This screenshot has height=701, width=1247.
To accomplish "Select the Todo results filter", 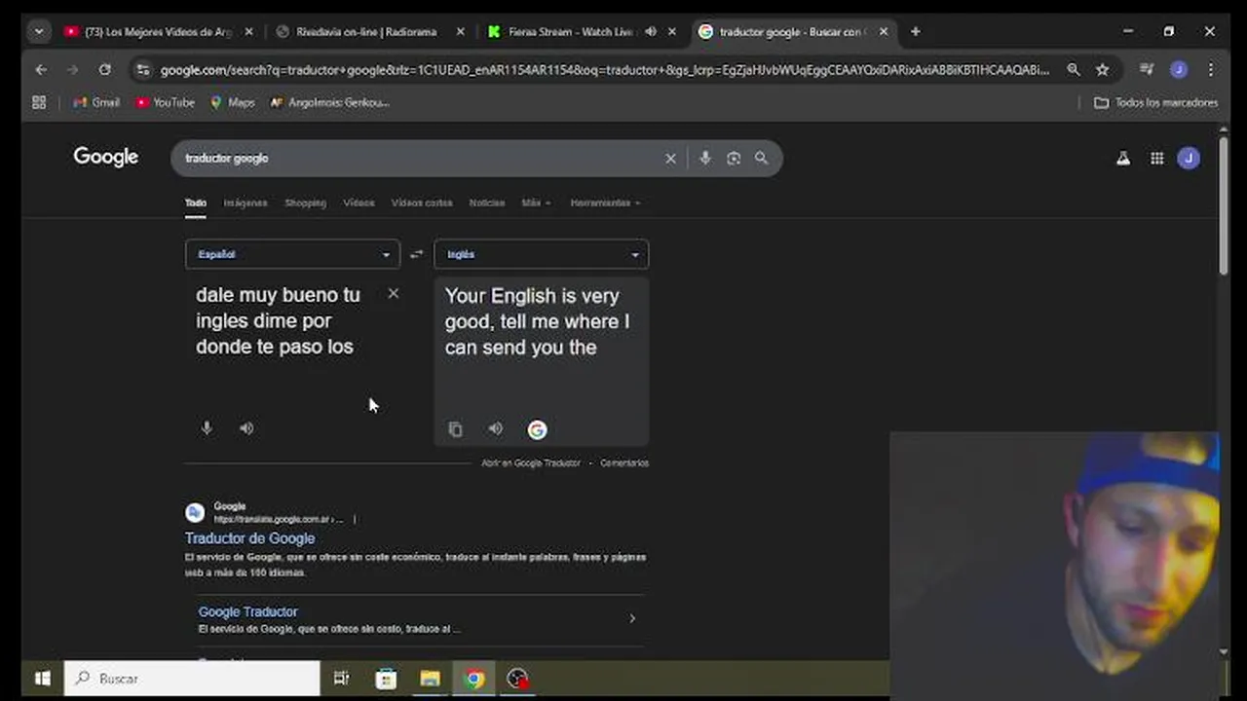I will [196, 203].
